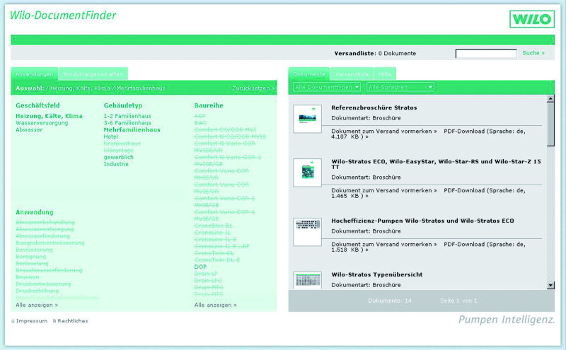Select Mehrfamilienhaus building type

tap(132, 129)
